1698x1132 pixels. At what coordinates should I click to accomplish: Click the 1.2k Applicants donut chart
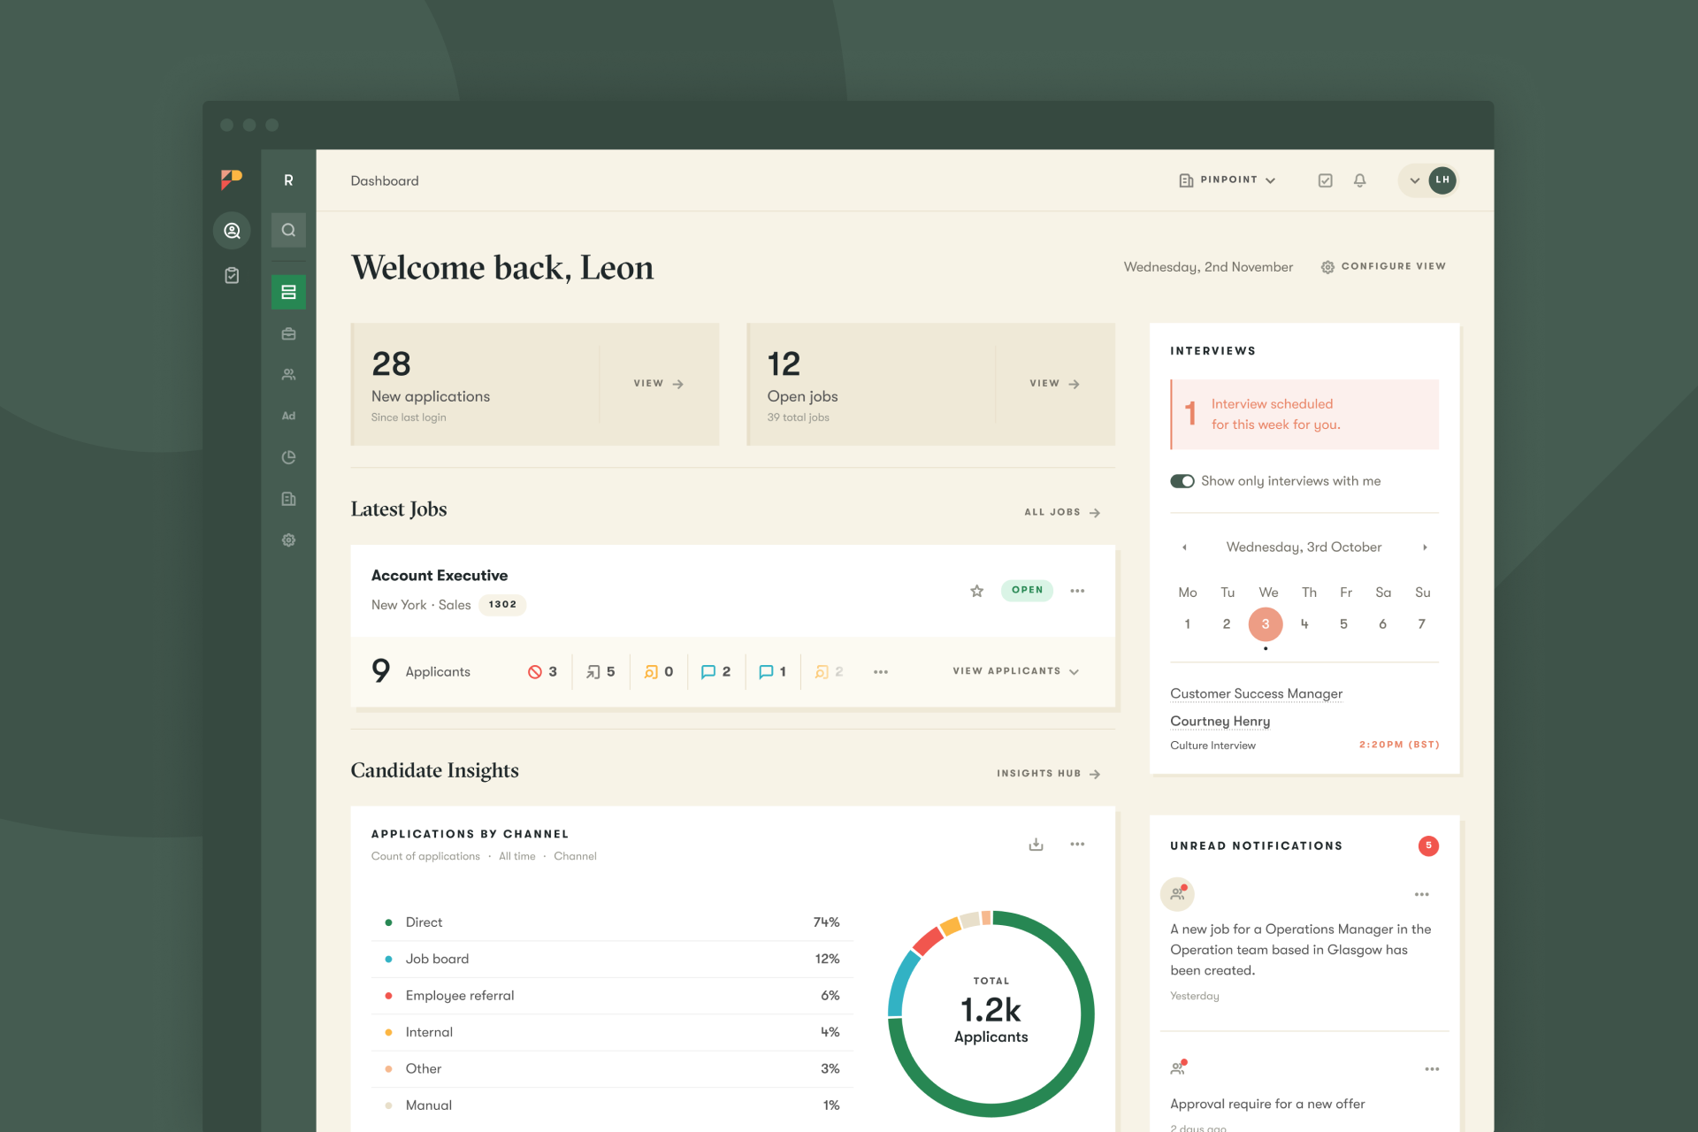pyautogui.click(x=990, y=1013)
